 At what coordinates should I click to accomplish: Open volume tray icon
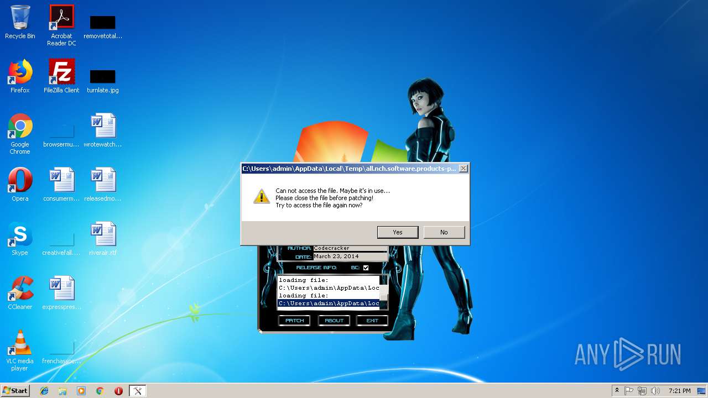(655, 391)
